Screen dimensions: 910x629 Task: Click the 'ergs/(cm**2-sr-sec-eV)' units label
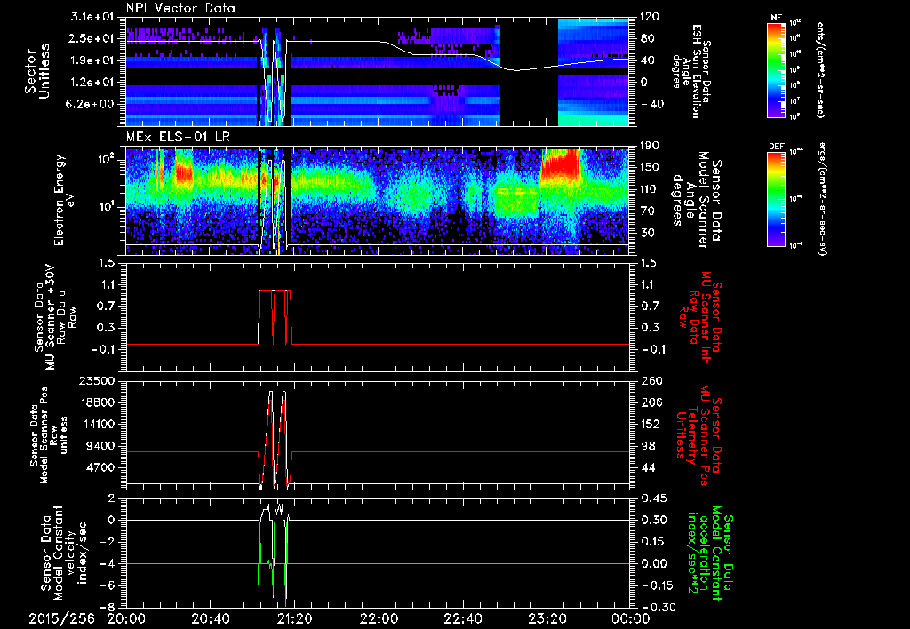click(822, 197)
